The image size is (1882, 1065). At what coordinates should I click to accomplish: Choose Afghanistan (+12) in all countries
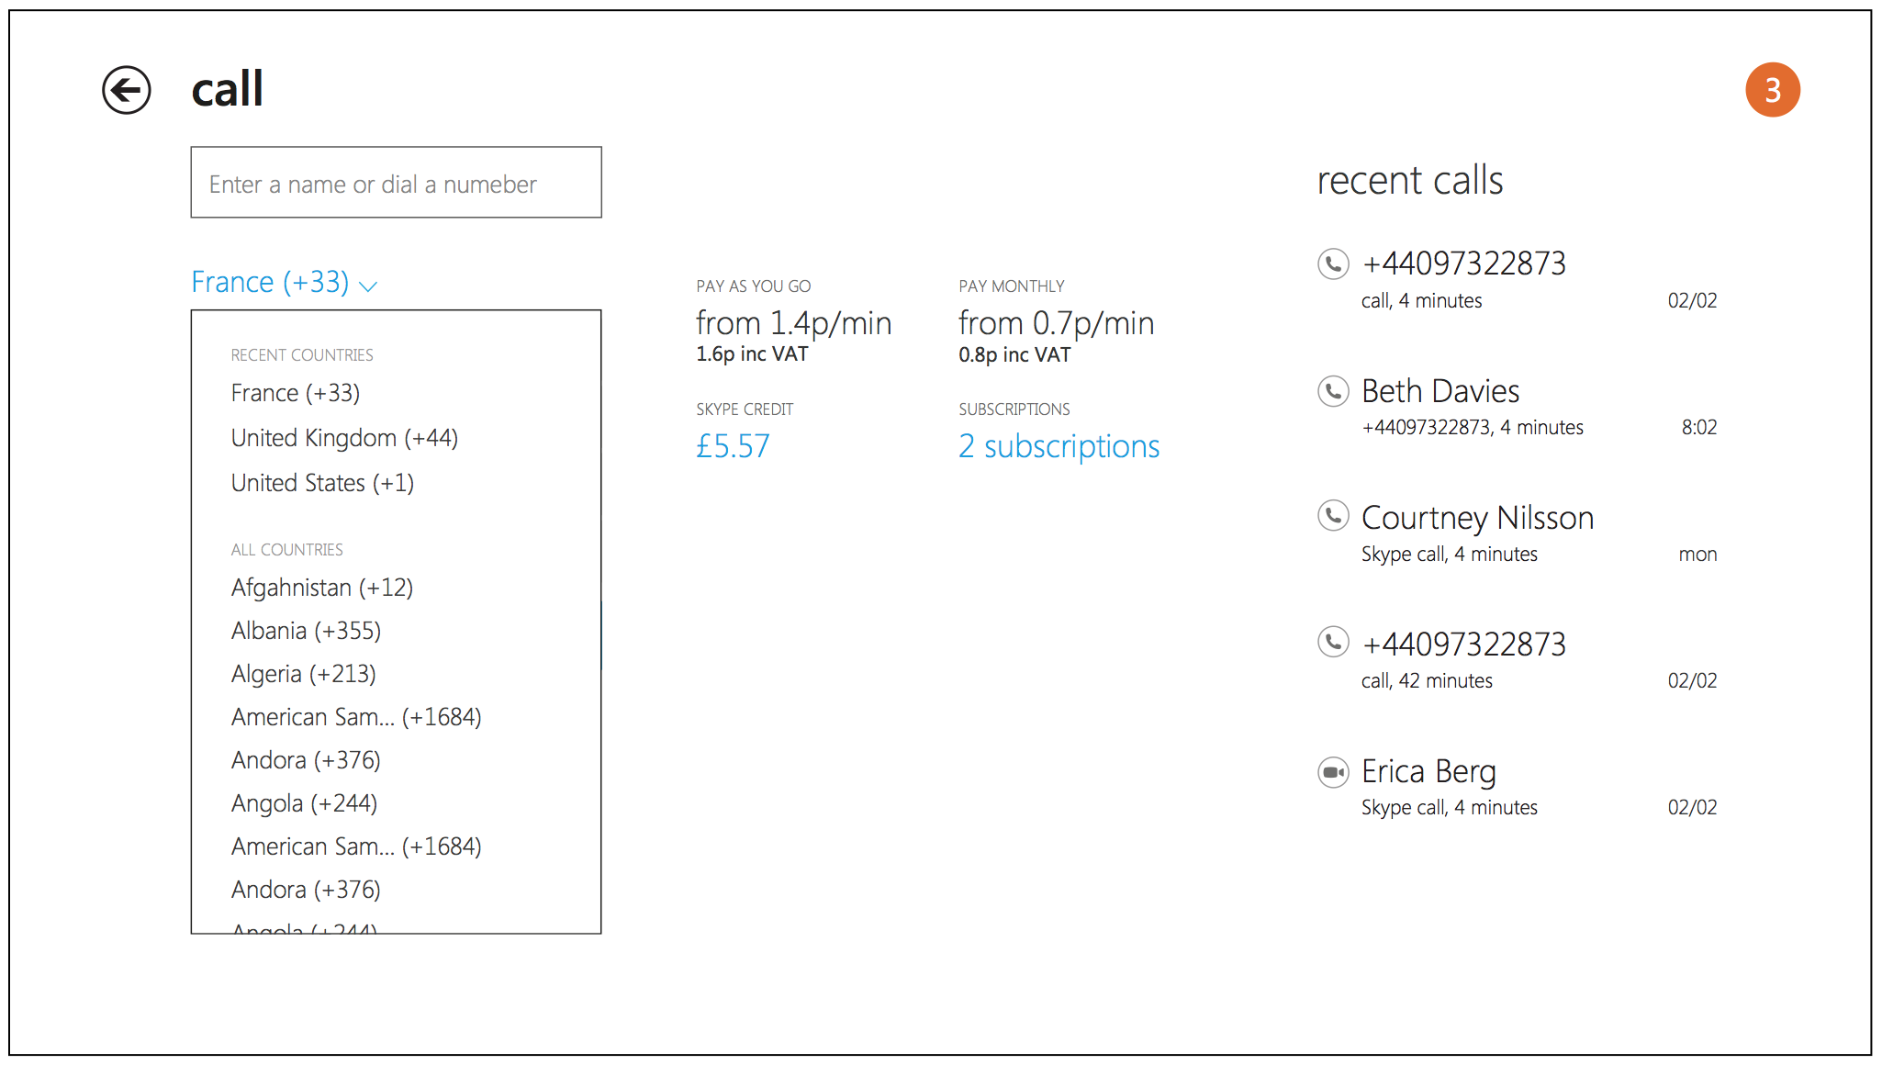click(x=322, y=588)
